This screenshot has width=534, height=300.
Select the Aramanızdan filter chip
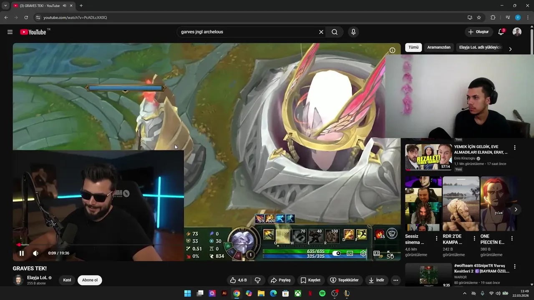click(x=439, y=47)
